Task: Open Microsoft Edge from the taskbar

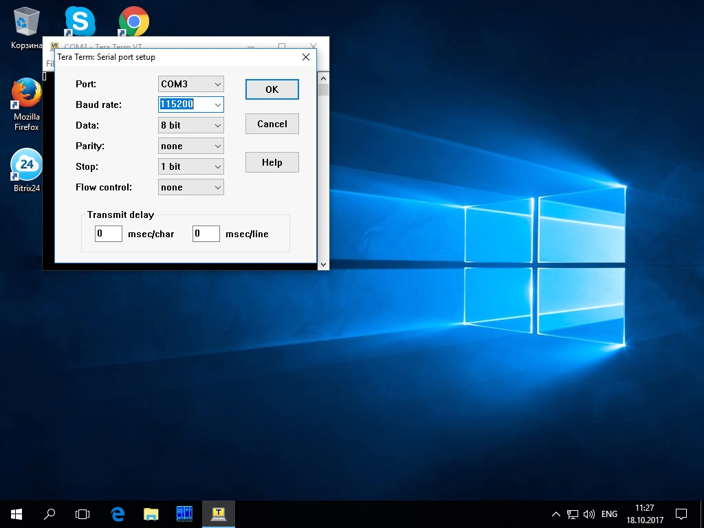Action: point(118,514)
